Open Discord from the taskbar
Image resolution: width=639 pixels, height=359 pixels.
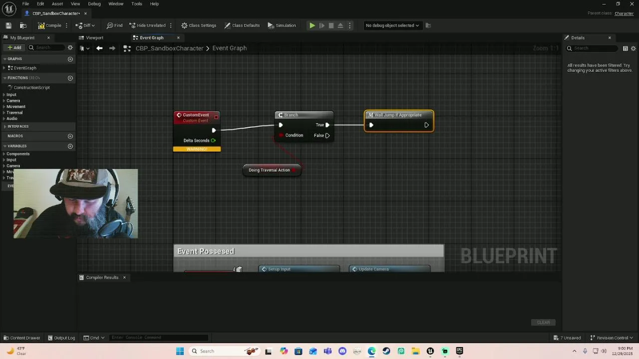[x=342, y=351]
